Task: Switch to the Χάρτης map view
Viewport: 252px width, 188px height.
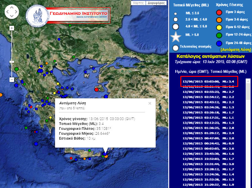Action: (139, 3)
